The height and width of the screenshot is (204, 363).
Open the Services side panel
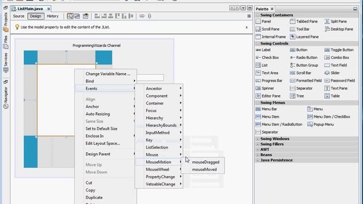pos(6,62)
